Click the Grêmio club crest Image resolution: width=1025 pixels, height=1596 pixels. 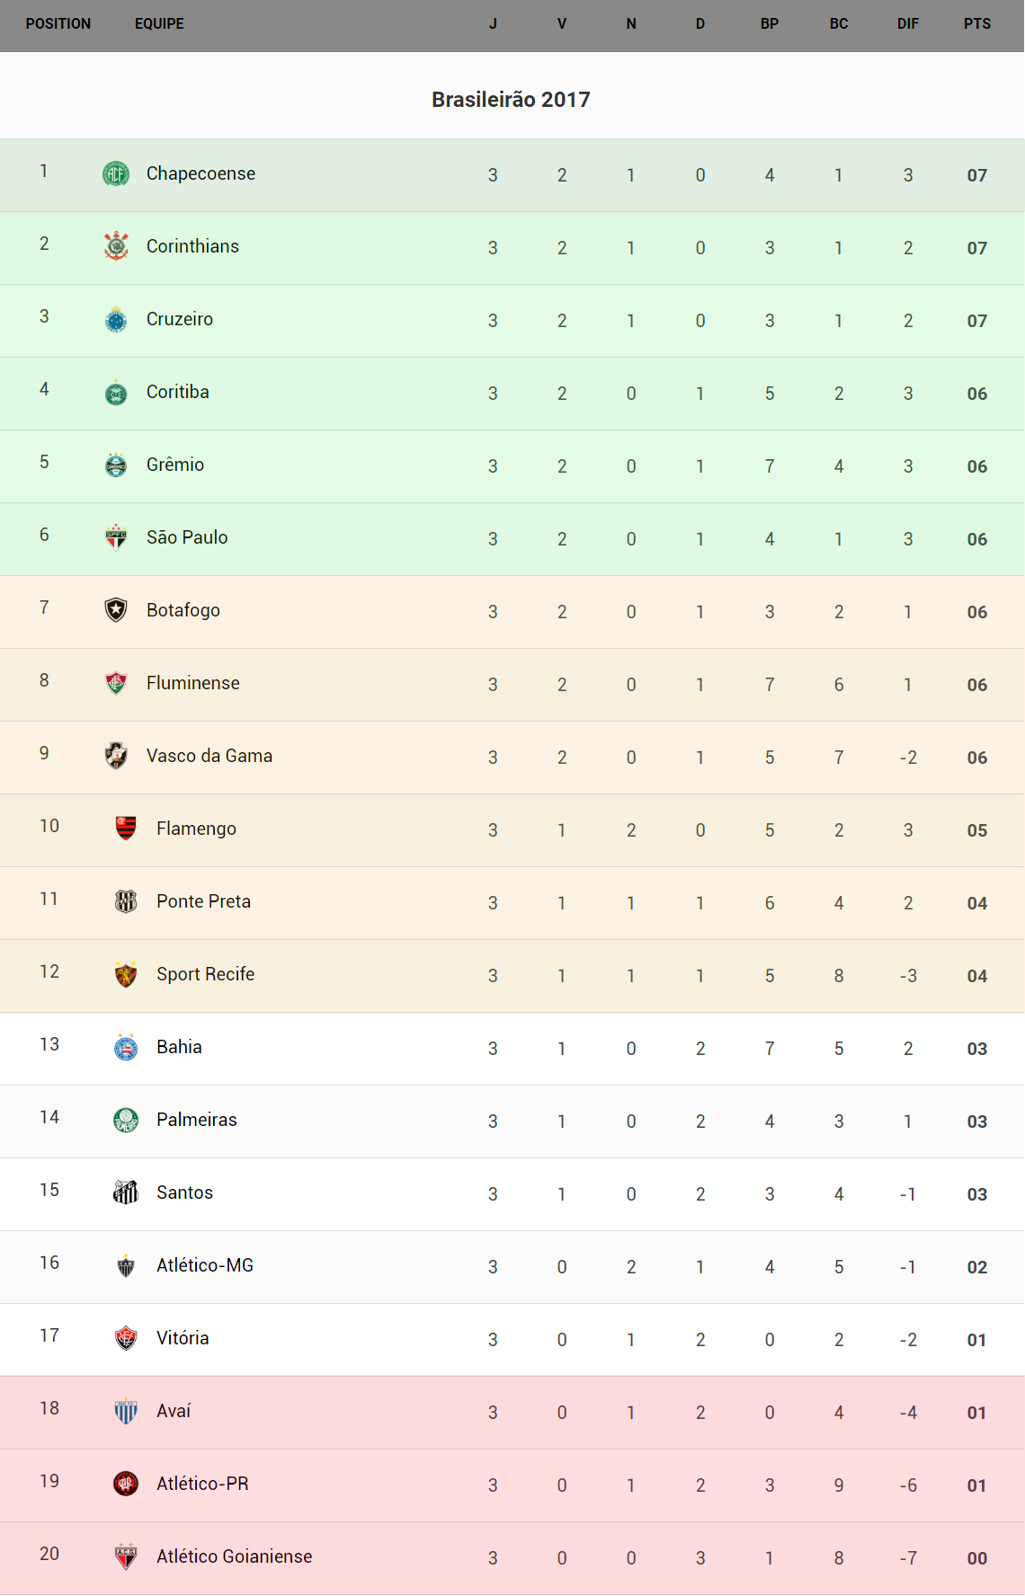(x=116, y=465)
